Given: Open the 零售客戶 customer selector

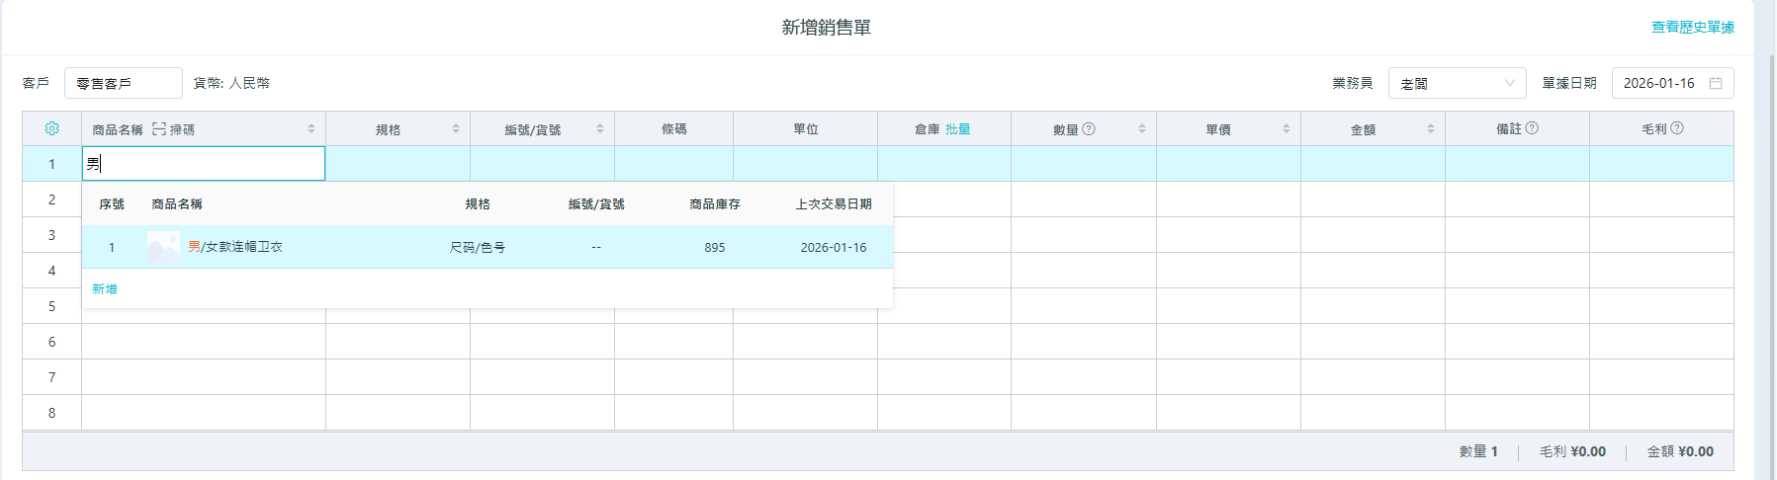Looking at the screenshot, I should click(x=123, y=83).
